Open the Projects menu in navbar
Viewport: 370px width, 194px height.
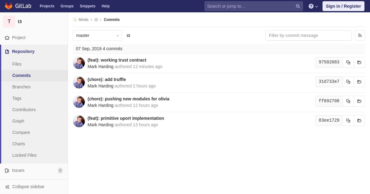tap(47, 6)
